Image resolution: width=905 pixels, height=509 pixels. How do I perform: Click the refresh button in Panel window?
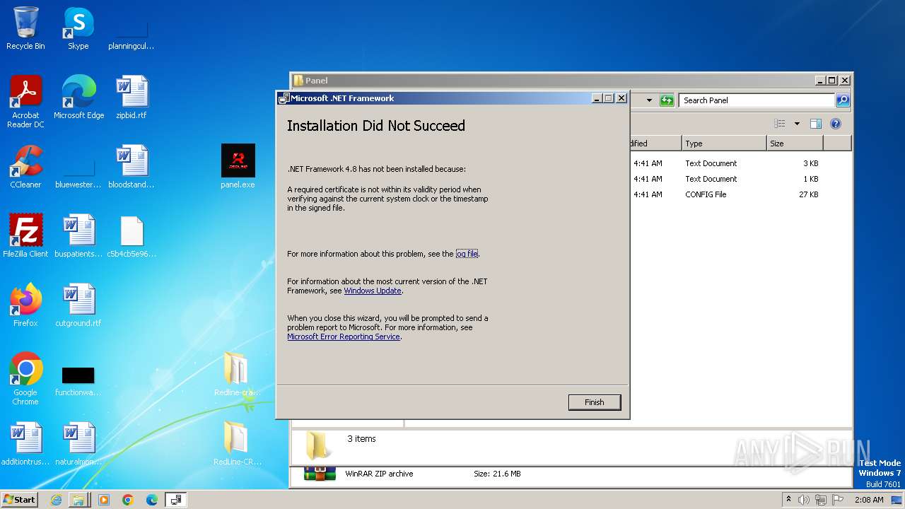(x=667, y=100)
